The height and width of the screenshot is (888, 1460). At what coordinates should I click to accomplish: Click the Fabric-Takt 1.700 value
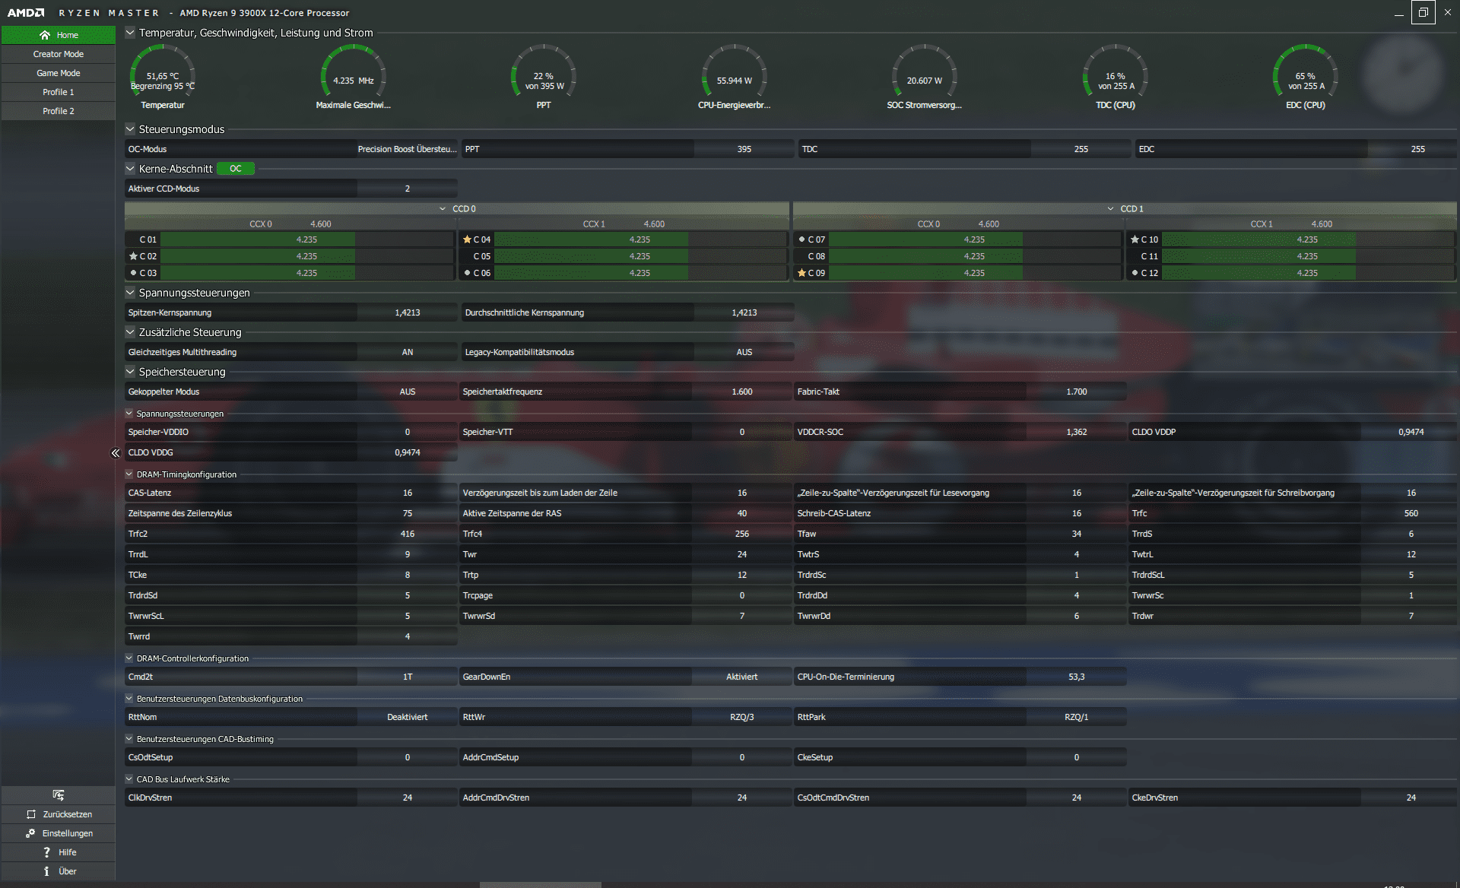[1076, 392]
